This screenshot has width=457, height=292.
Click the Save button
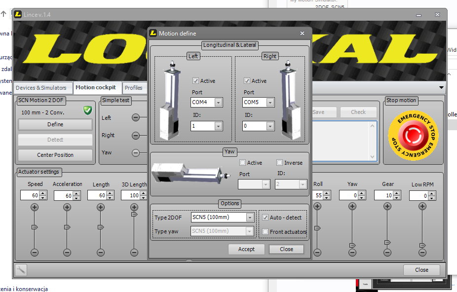click(x=324, y=112)
